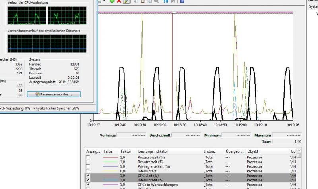Viewport: 318px width, 189px height.
Task: Click the 10:20:00 time axis label
Action: point(160,125)
